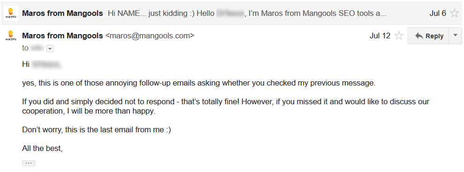Click the Jul 6 date

click(x=438, y=13)
